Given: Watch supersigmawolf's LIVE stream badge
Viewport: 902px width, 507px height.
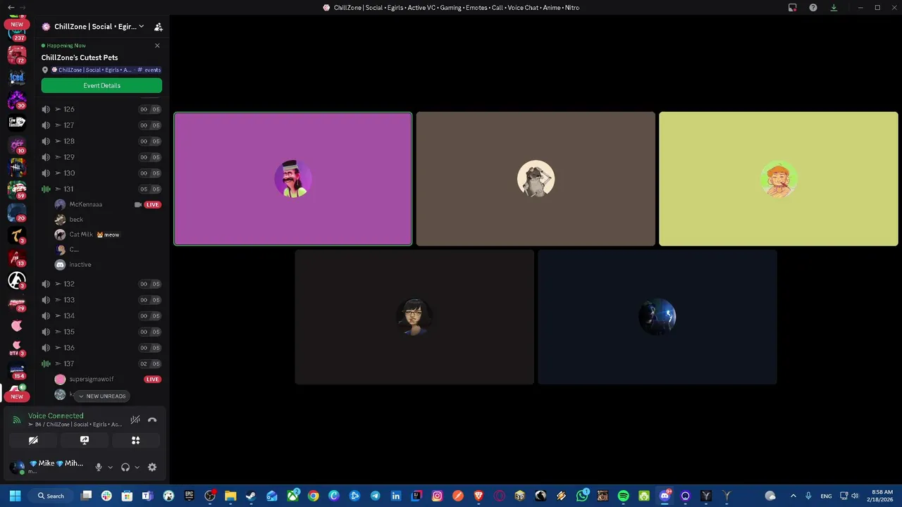Looking at the screenshot, I should point(152,379).
